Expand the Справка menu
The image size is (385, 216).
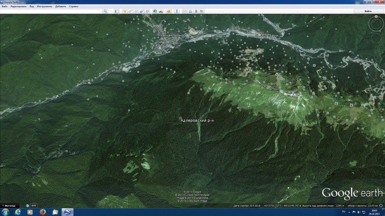coord(73,6)
